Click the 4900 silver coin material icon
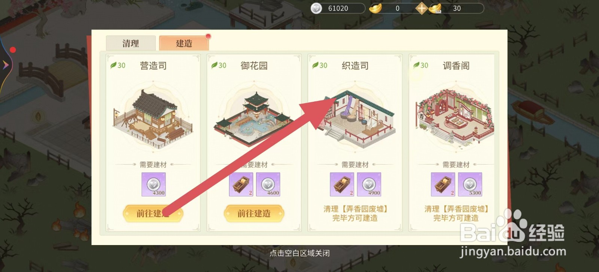This screenshot has width=599, height=272. [369, 184]
